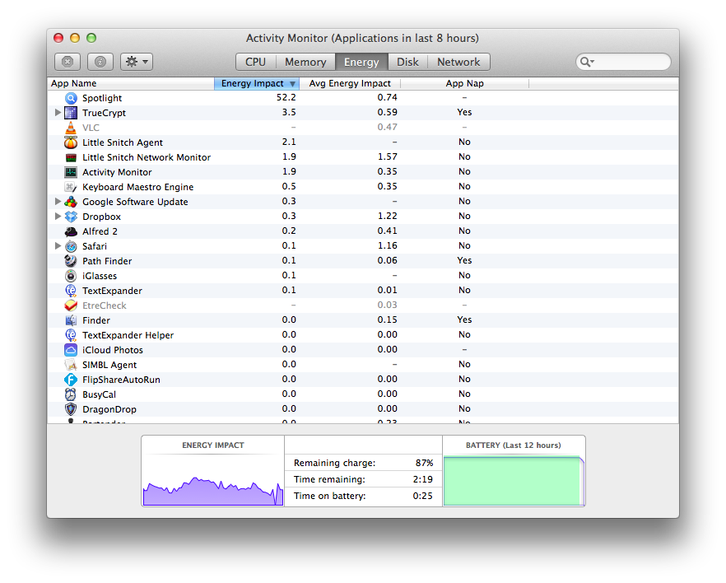Click the TextExpander Helper icon
Image resolution: width=726 pixels, height=583 pixels.
coord(71,335)
